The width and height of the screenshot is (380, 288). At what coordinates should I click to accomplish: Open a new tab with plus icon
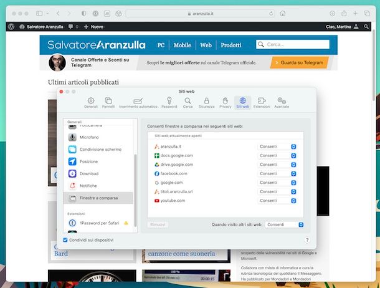[355, 13]
